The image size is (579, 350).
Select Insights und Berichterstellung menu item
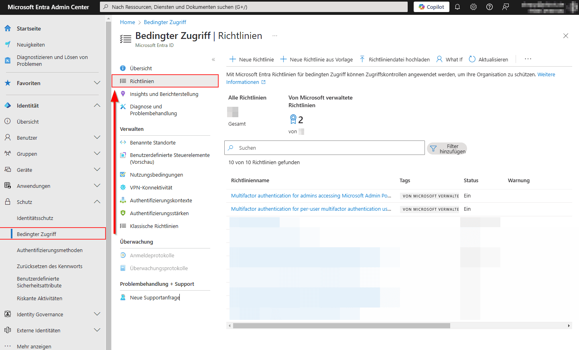164,94
